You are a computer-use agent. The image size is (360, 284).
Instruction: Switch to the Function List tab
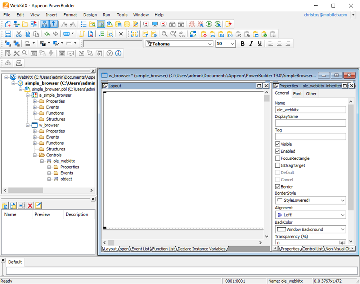point(163,249)
